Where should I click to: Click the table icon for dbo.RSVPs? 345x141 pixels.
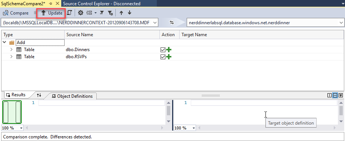click(x=19, y=57)
